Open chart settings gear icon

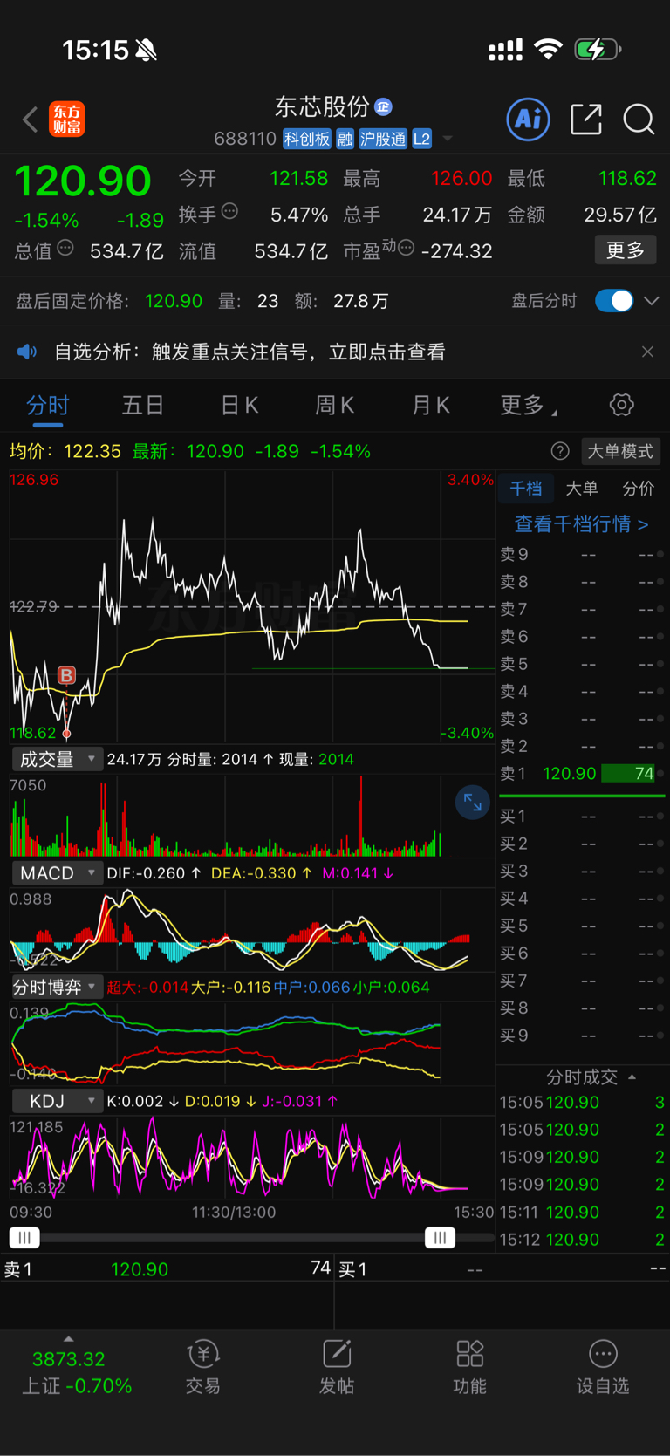[x=621, y=405]
